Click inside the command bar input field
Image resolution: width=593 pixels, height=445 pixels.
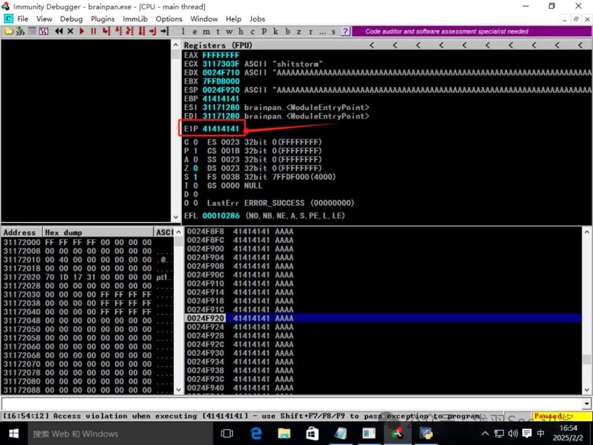tap(292, 404)
